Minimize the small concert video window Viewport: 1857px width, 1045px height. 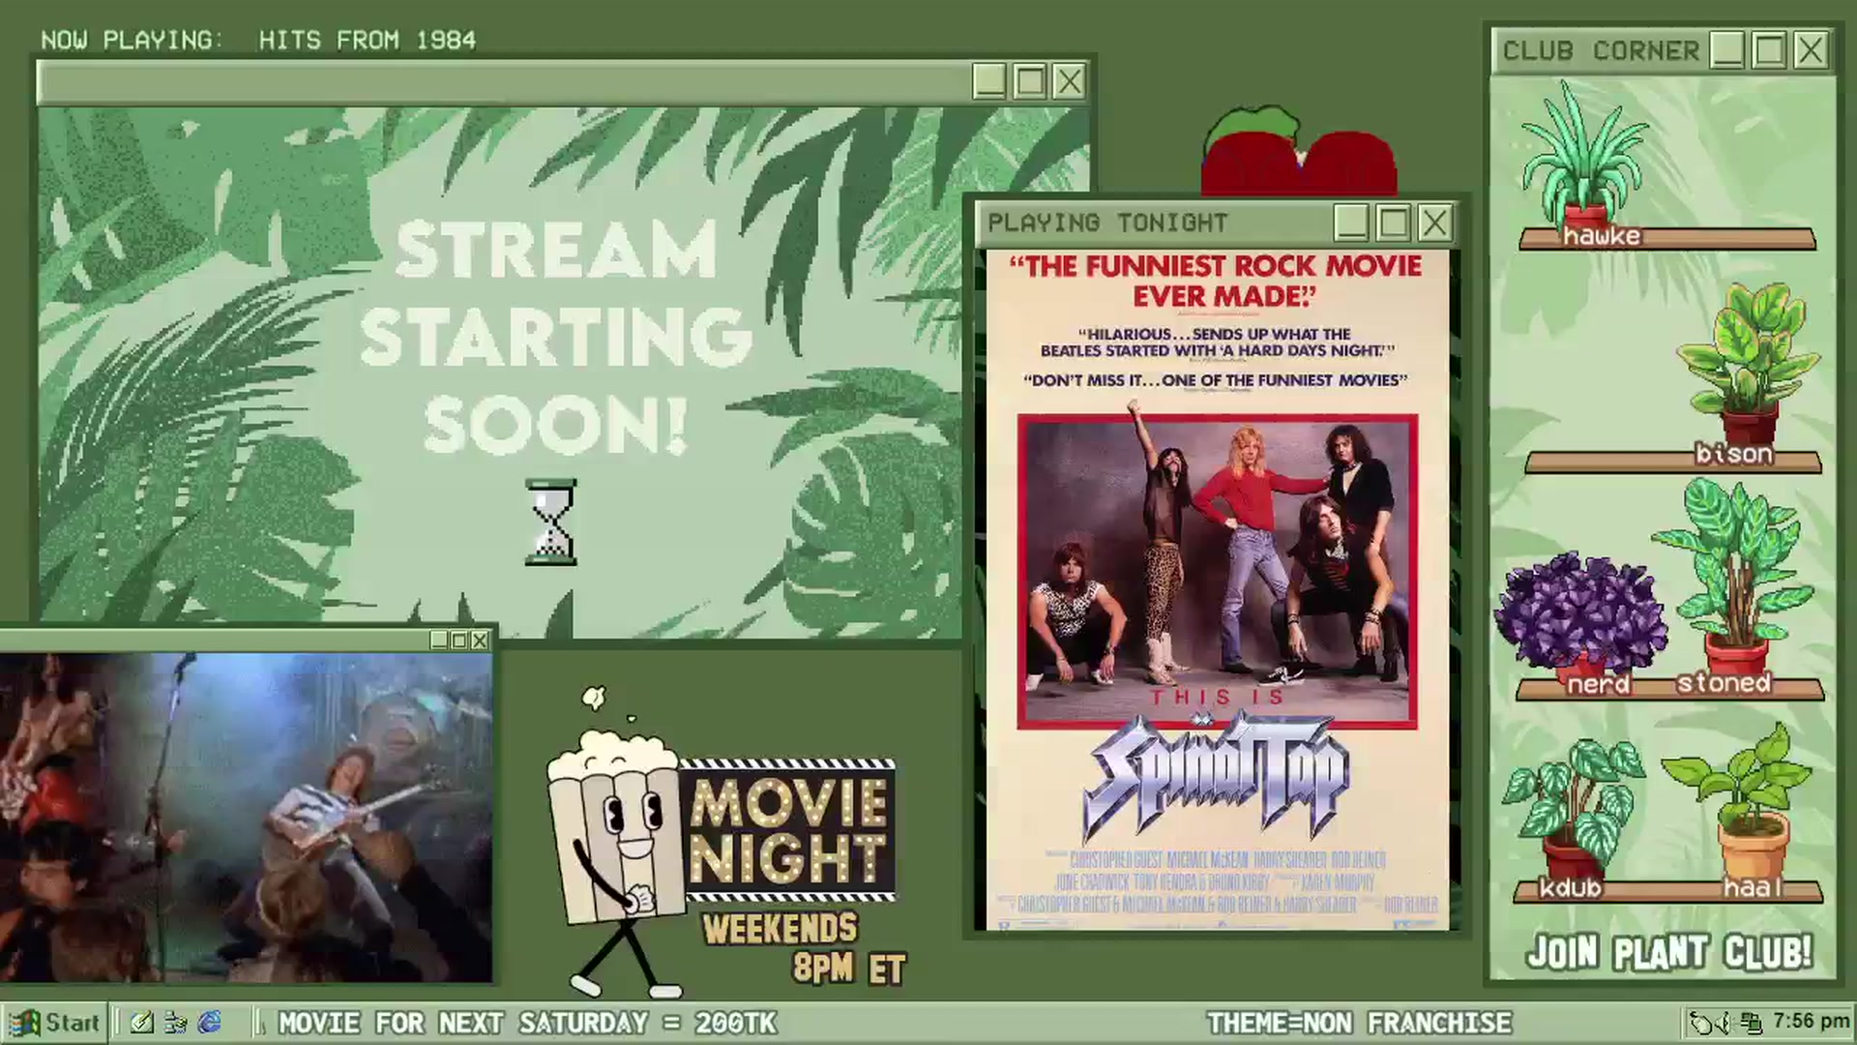[x=439, y=641]
